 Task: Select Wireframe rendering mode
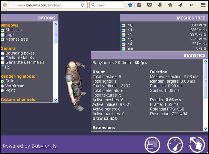pyautogui.click(x=2, y=86)
